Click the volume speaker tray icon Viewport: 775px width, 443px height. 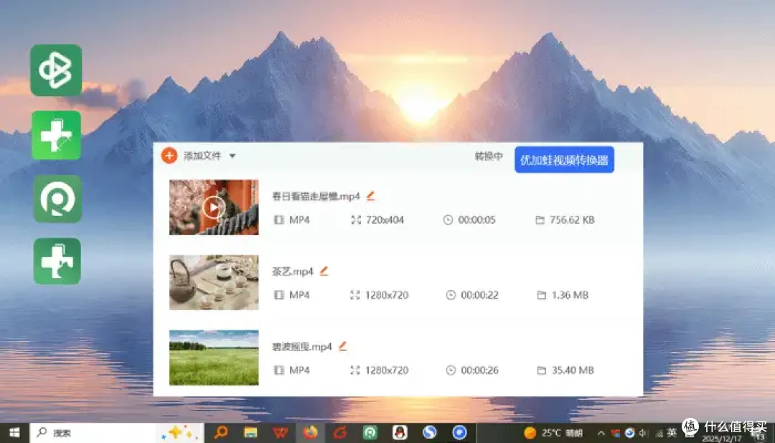(x=644, y=433)
